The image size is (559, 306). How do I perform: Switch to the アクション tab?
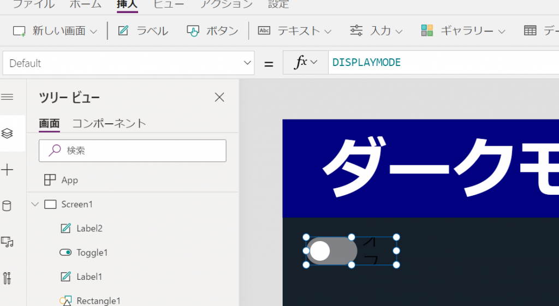[x=227, y=4]
